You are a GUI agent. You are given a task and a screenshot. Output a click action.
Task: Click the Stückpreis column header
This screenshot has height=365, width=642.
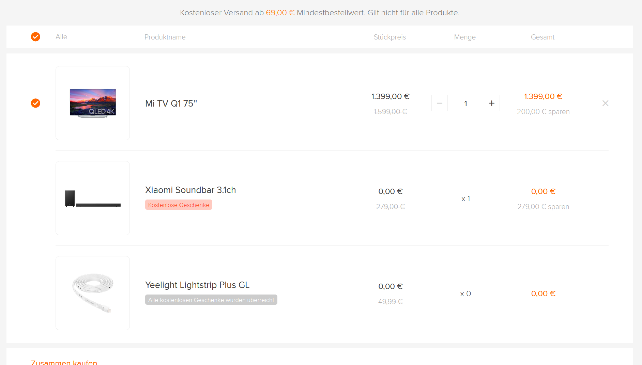click(389, 37)
